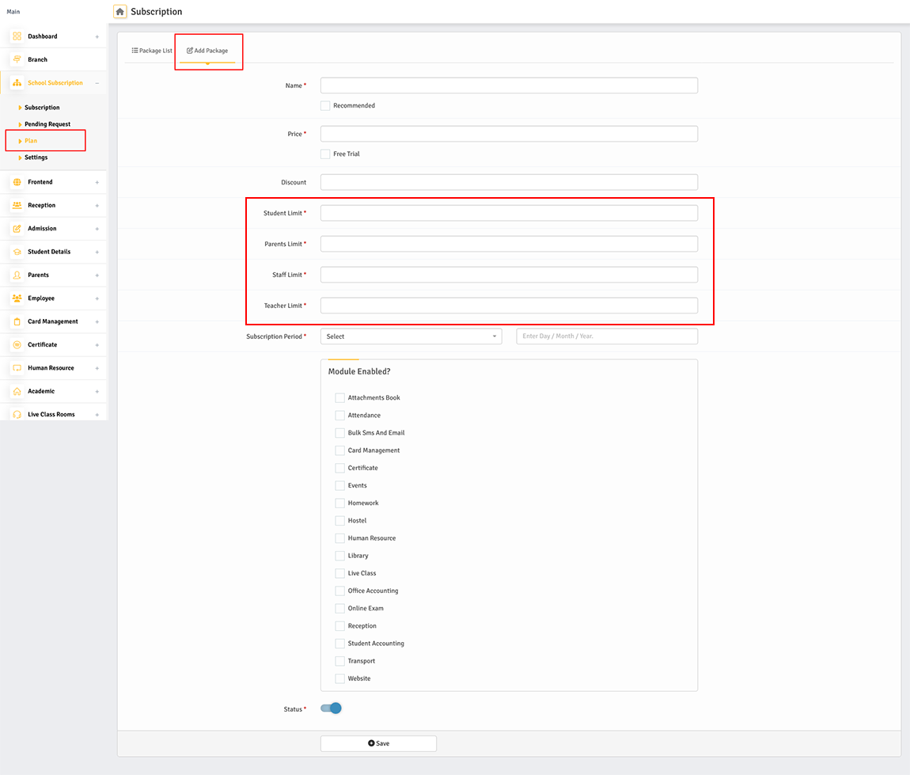This screenshot has height=775, width=910.
Task: Select the Branch icon in sidebar
Action: click(16, 59)
